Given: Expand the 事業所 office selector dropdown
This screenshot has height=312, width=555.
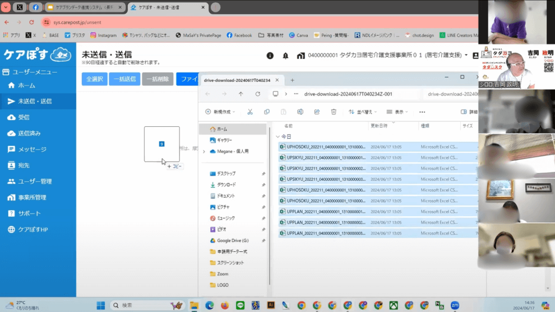Looking at the screenshot, I should pyautogui.click(x=465, y=55).
